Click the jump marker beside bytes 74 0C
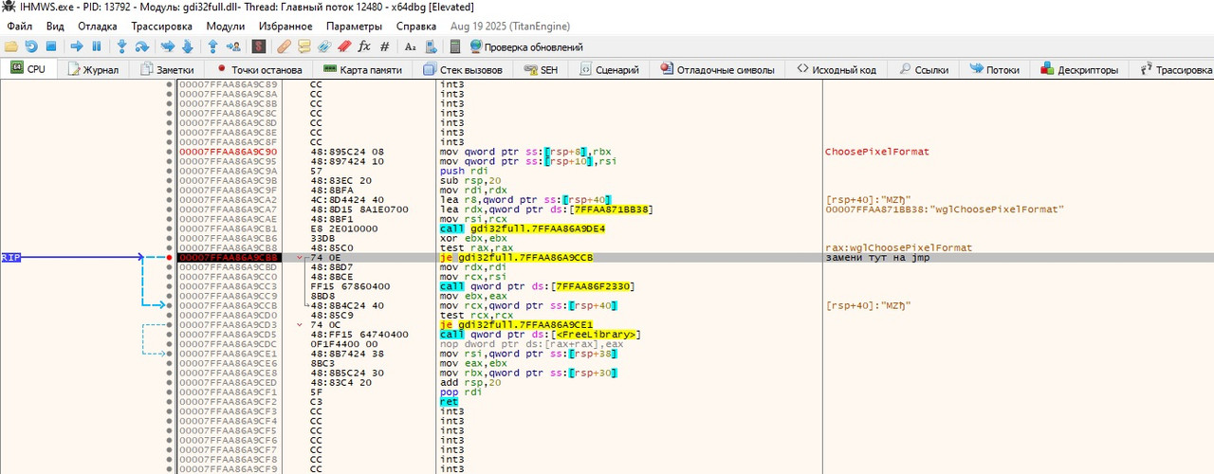 (x=301, y=325)
